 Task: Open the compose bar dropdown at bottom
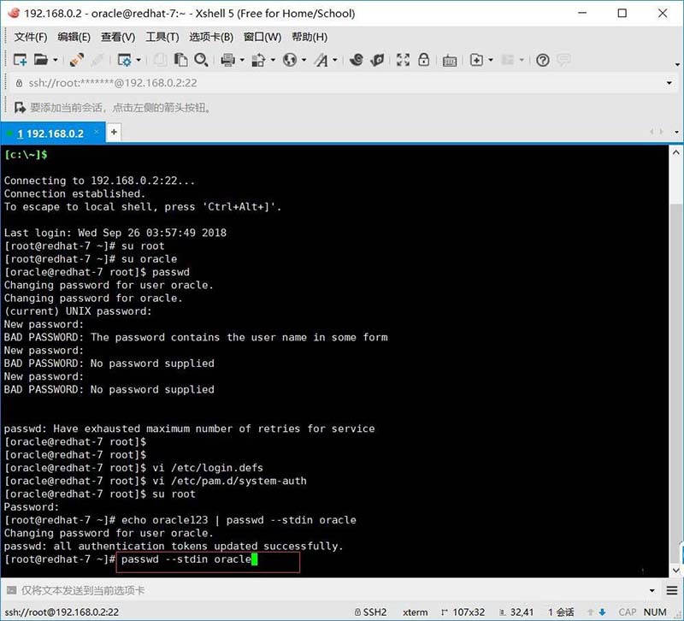pyautogui.click(x=652, y=590)
